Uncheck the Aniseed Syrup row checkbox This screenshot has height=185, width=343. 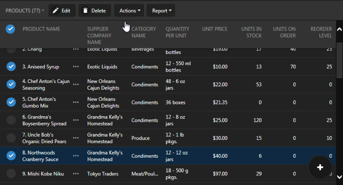[x=11, y=67]
